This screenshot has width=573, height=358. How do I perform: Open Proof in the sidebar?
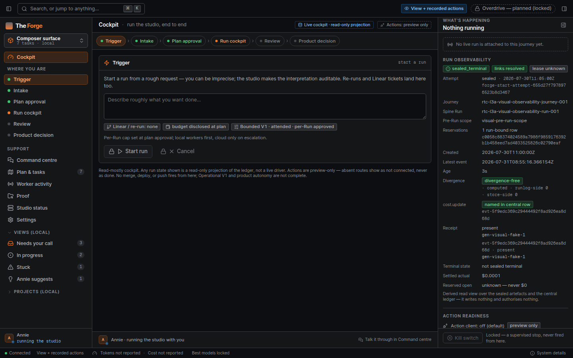(x=46, y=196)
